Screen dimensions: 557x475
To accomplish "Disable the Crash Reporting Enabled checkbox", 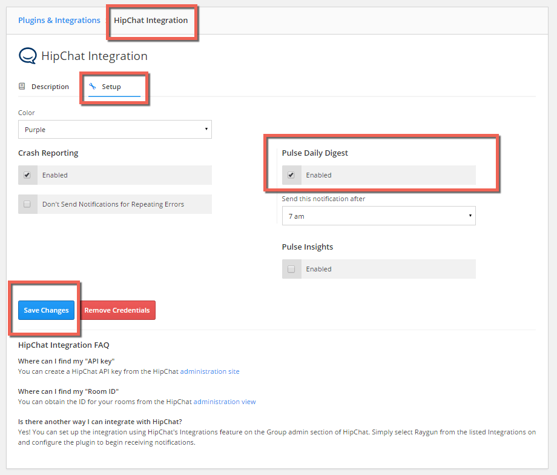I will point(27,174).
